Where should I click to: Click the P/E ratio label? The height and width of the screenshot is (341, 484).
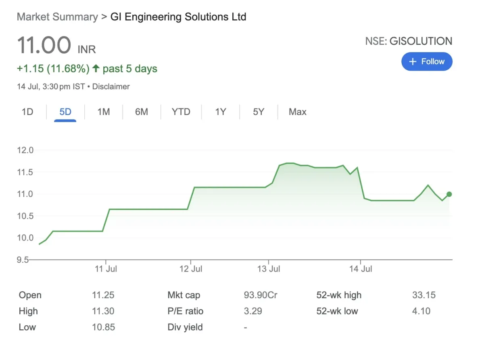tap(186, 311)
